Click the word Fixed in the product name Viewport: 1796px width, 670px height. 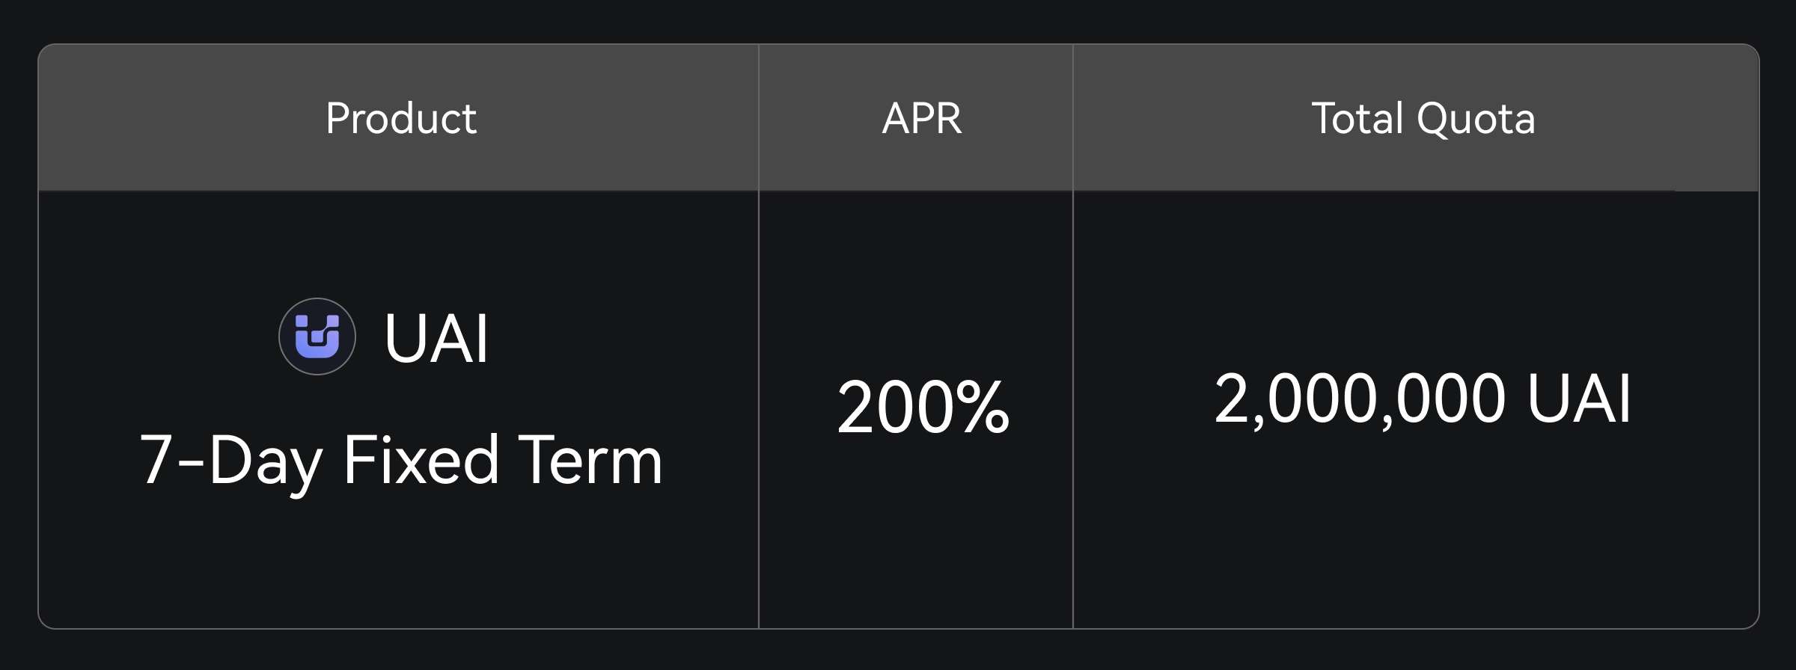coord(421,459)
